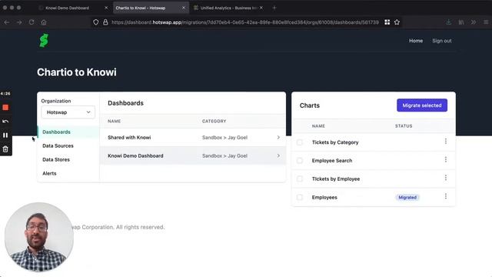492x277 pixels.
Task: Click the padlock site info icon
Action: point(105,22)
